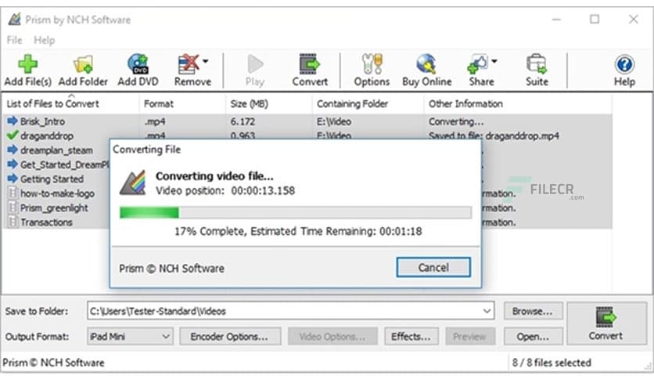
Task: Click the Prism icon in the title bar
Action: pos(14,20)
